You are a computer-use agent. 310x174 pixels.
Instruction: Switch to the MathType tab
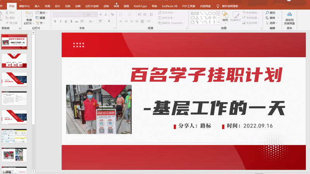coord(140,6)
